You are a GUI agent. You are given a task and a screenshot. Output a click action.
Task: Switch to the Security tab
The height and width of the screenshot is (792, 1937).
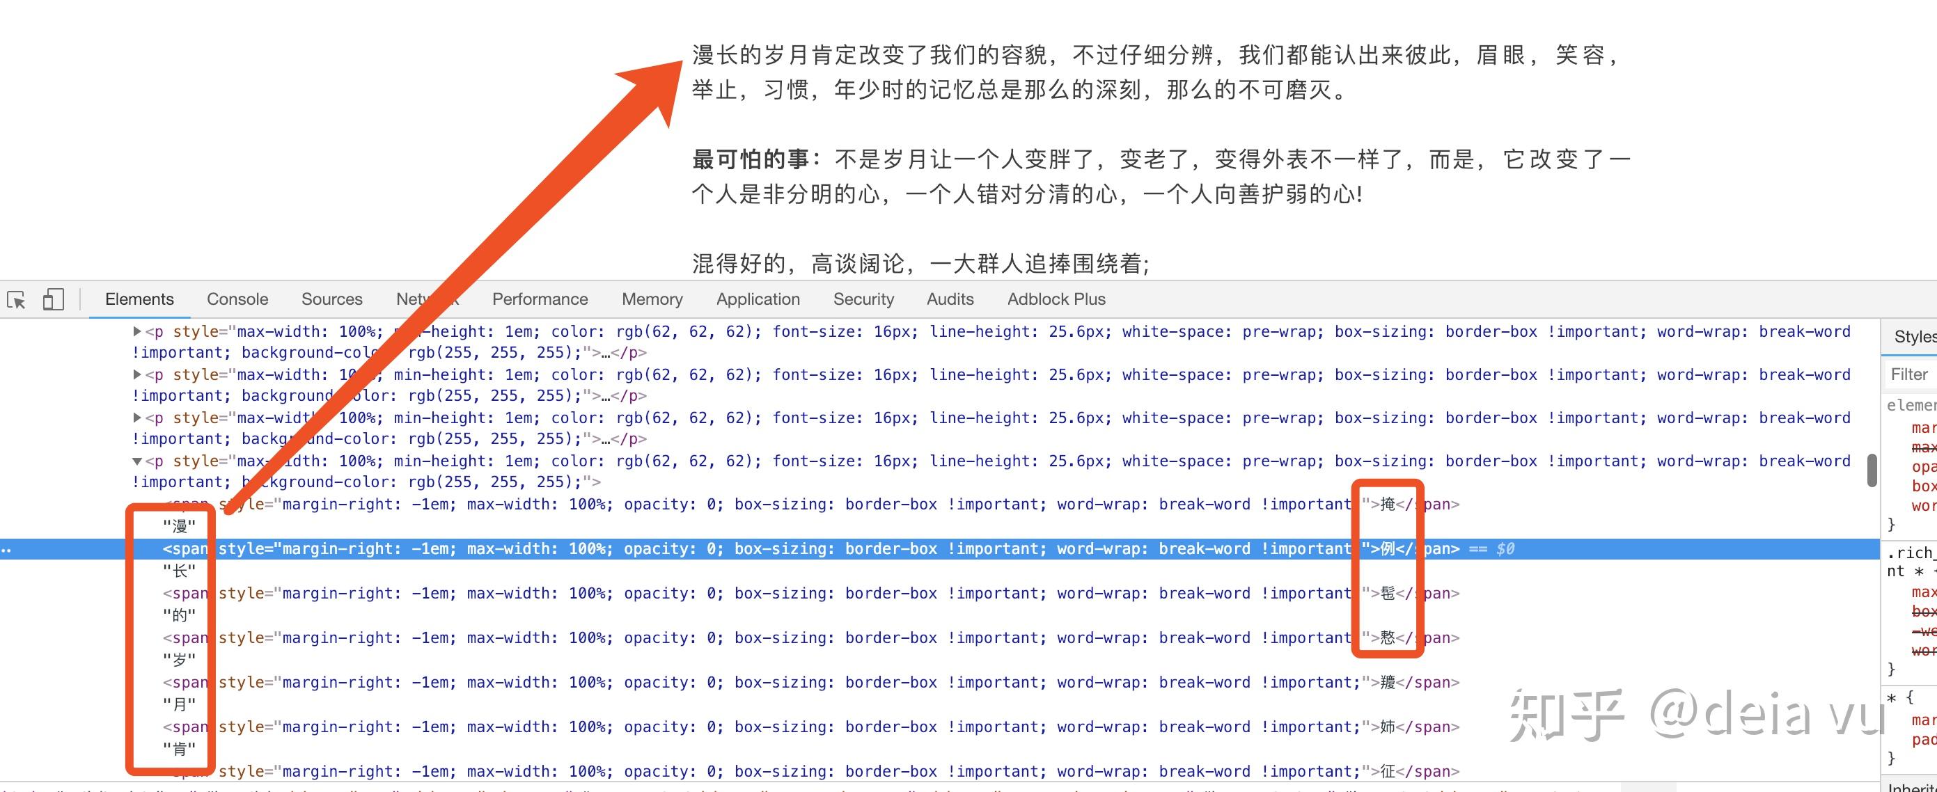point(863,299)
